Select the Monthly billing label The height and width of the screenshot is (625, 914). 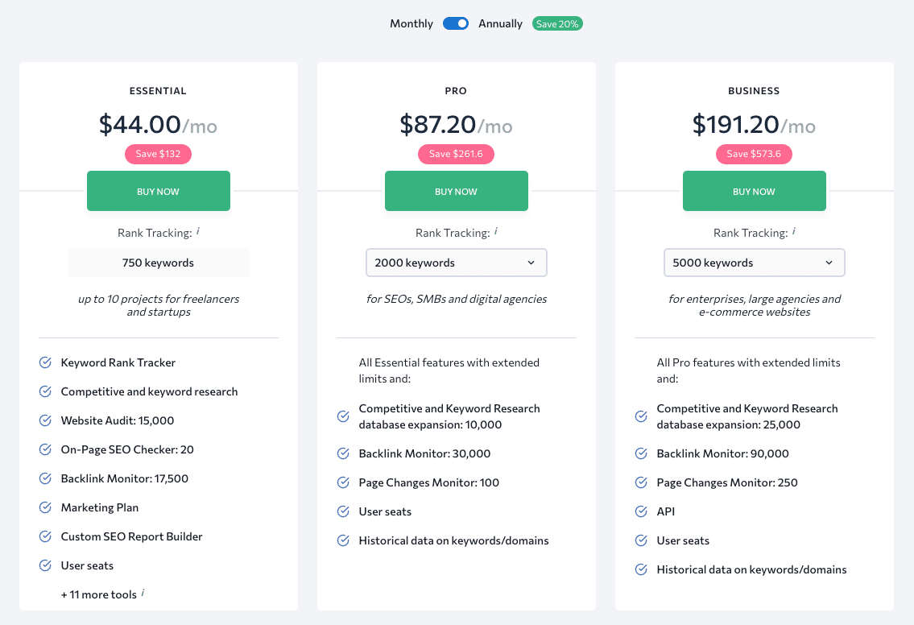[x=411, y=23]
